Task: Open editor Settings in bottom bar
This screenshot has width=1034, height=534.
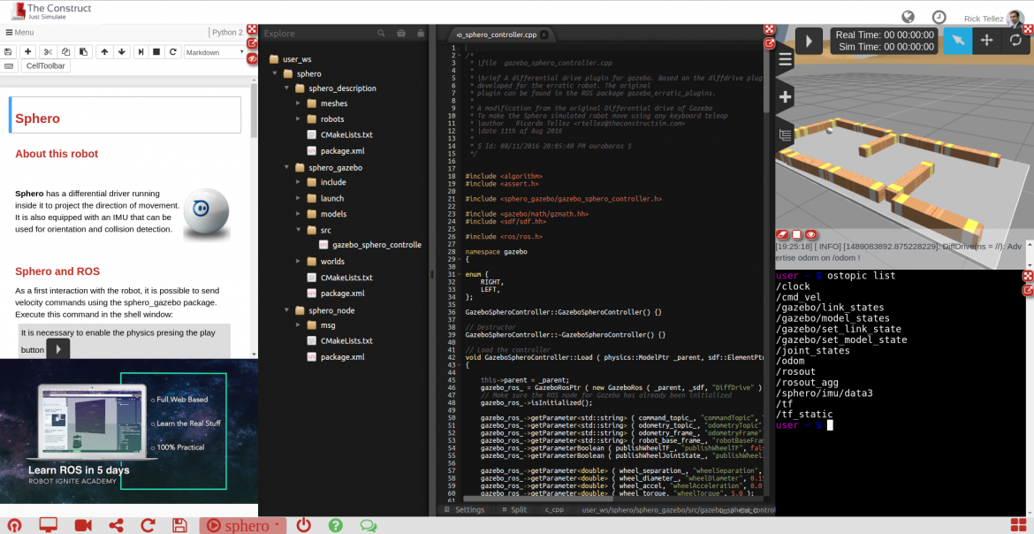Action: point(464,509)
